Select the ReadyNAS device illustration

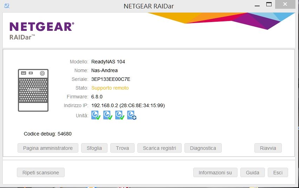(33, 90)
